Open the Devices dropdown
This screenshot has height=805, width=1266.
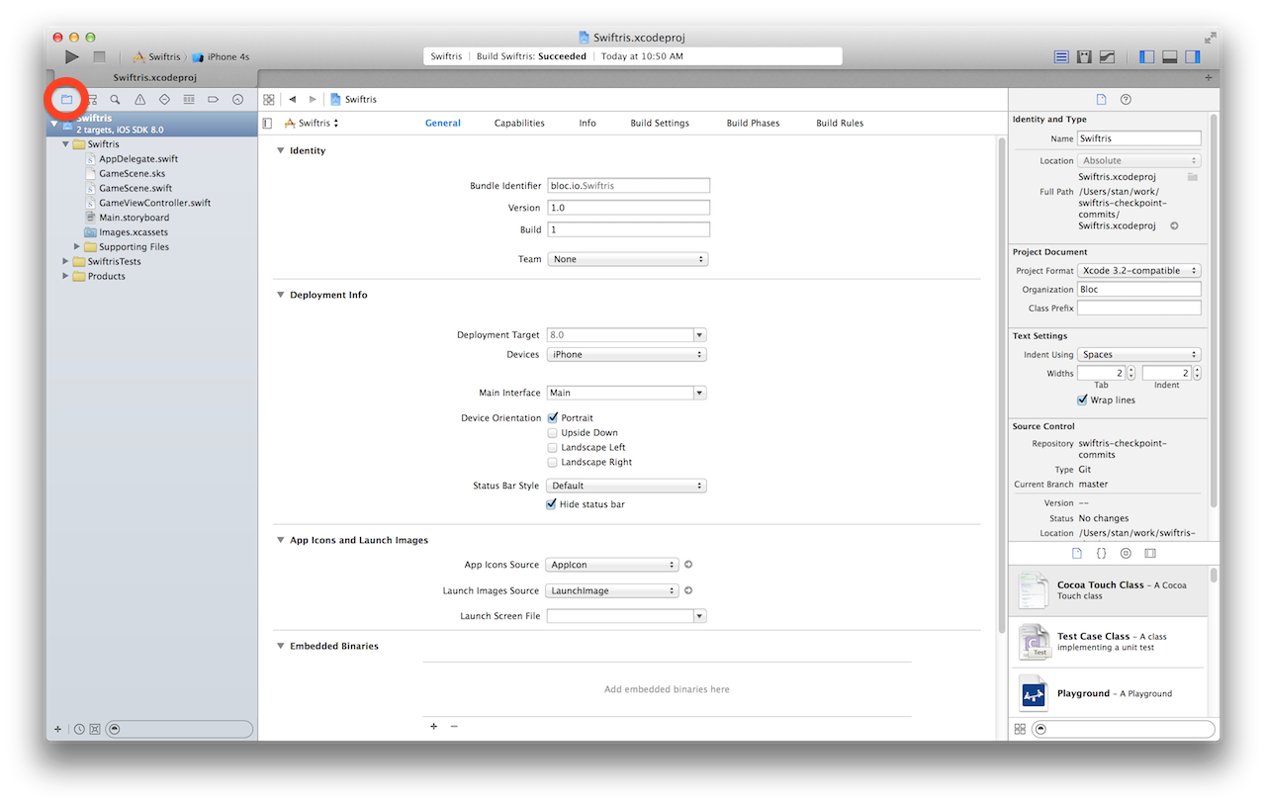(x=627, y=355)
